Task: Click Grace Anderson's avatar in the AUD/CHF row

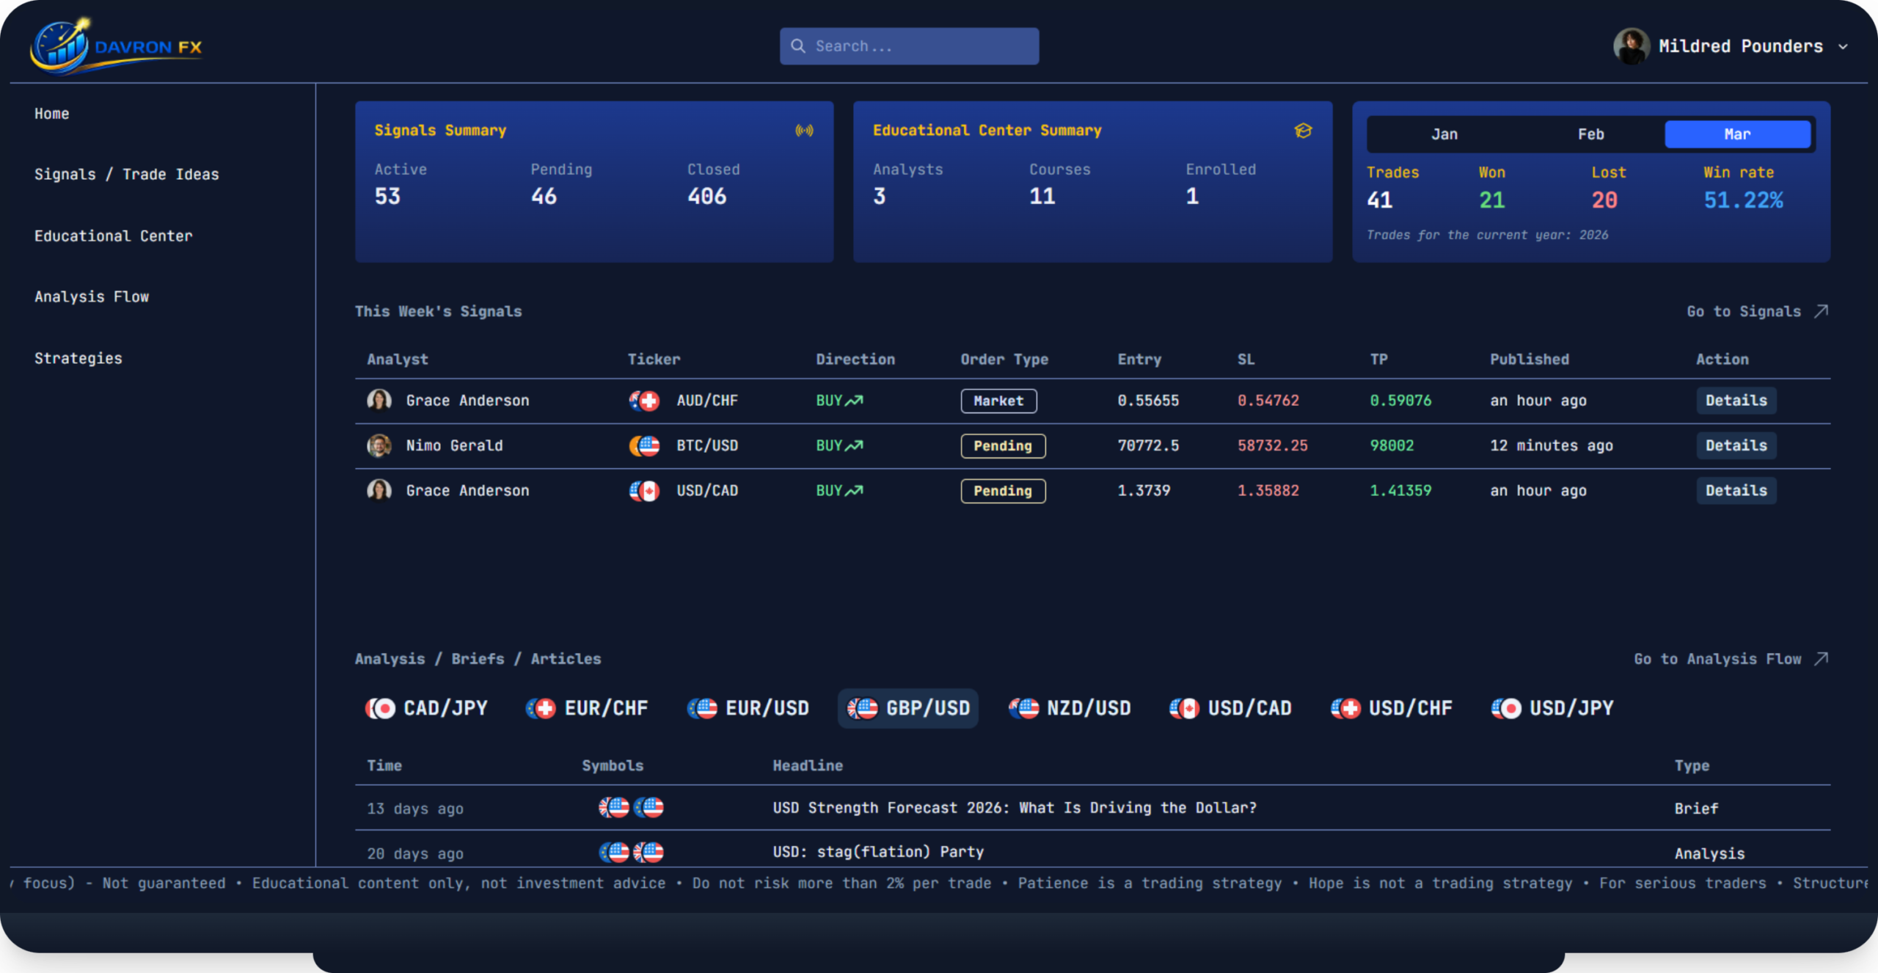Action: coord(380,401)
